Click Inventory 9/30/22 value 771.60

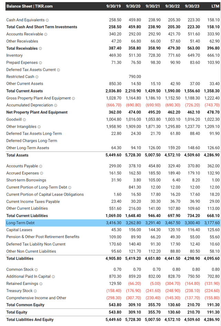(x=174, y=55)
